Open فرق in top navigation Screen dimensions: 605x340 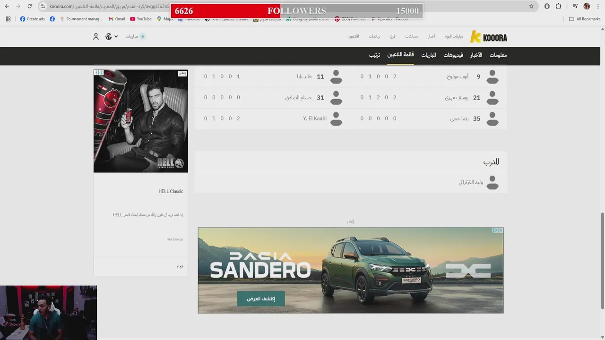click(x=393, y=36)
